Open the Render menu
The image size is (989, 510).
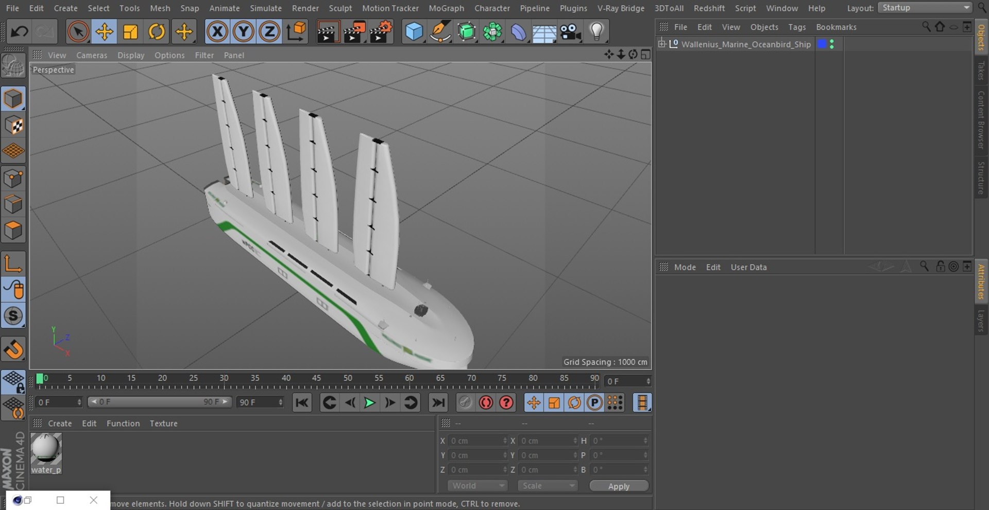click(305, 8)
